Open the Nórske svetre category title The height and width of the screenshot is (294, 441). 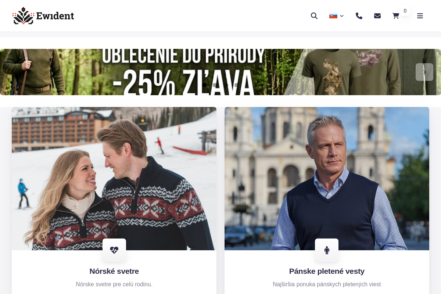pos(114,271)
